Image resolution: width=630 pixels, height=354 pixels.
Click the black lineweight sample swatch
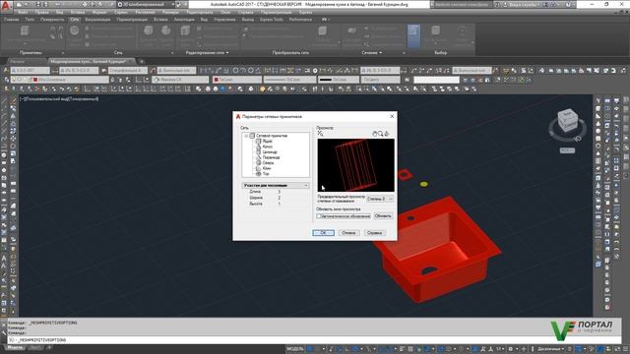click(x=326, y=80)
